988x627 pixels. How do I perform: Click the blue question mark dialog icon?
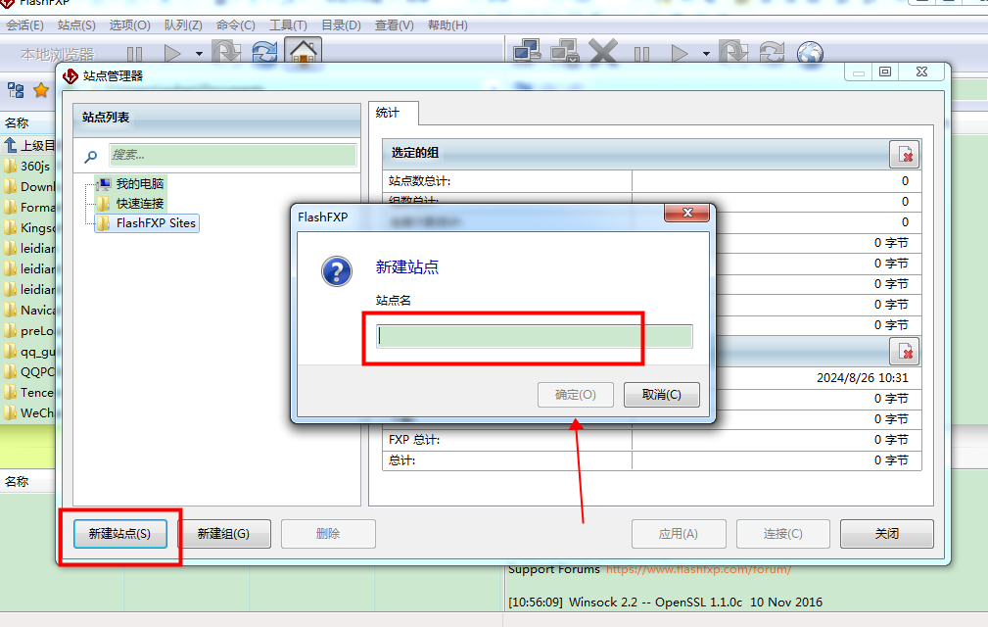point(336,271)
